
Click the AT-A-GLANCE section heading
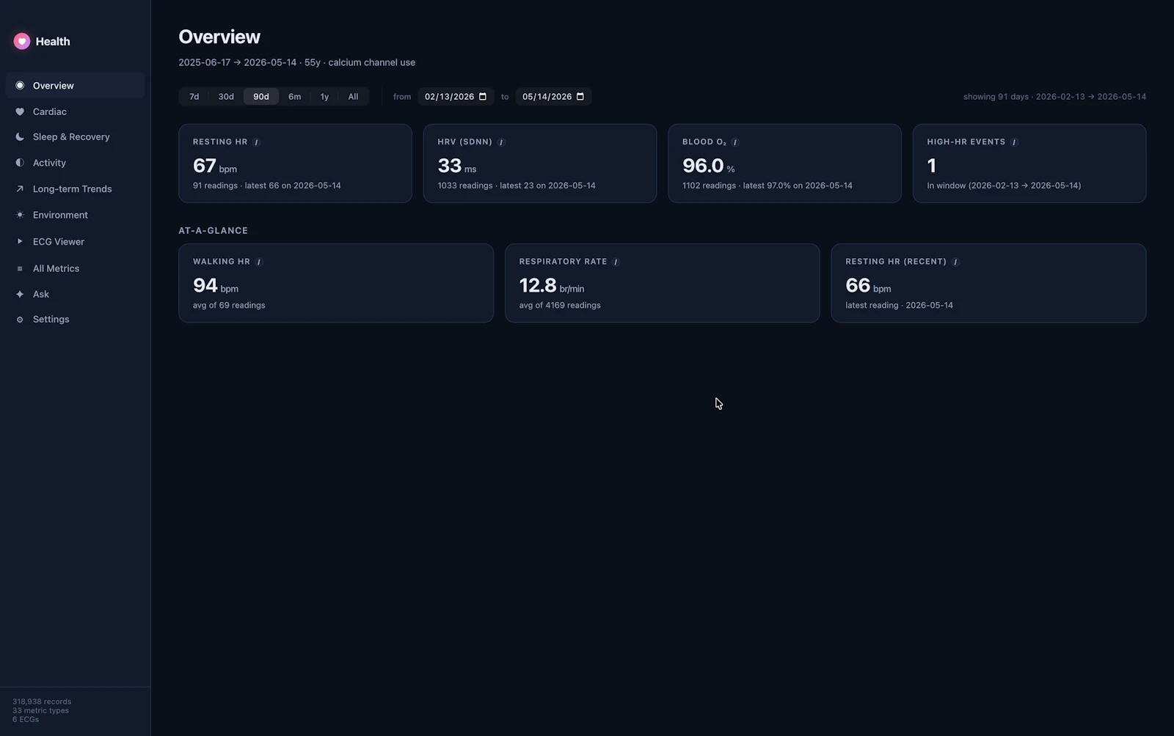pyautogui.click(x=213, y=231)
